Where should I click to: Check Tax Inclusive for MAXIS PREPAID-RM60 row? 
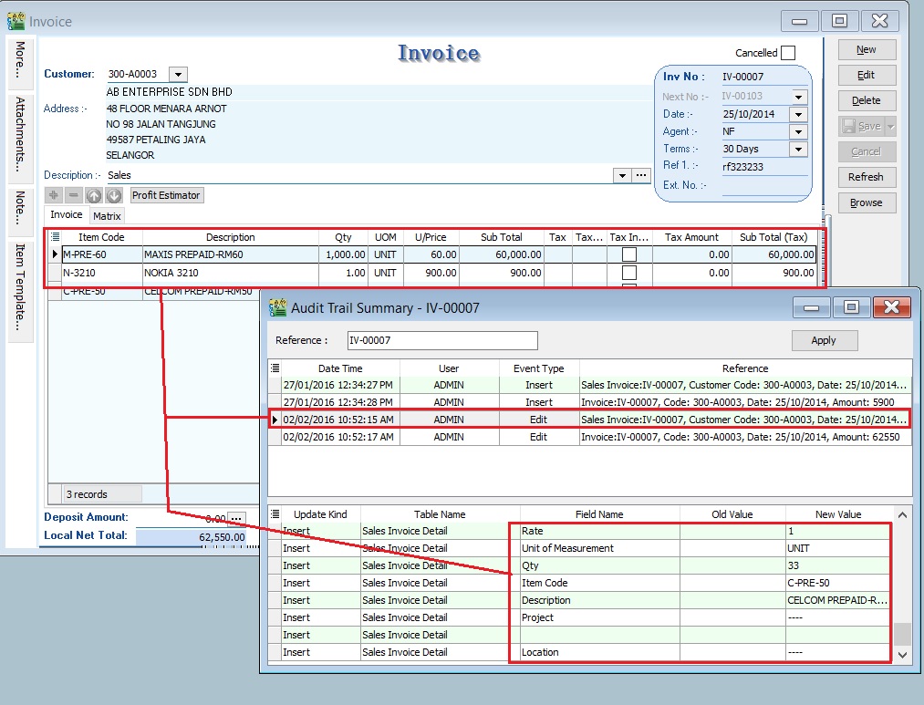point(629,254)
